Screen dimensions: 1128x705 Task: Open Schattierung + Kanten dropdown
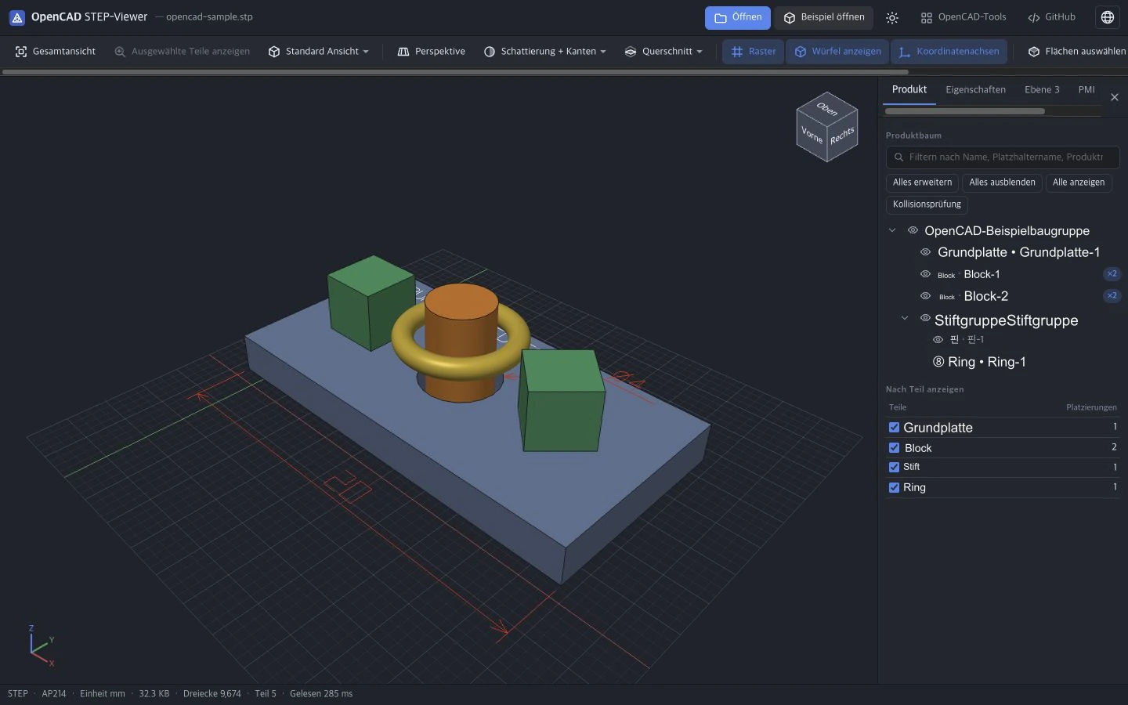(545, 52)
